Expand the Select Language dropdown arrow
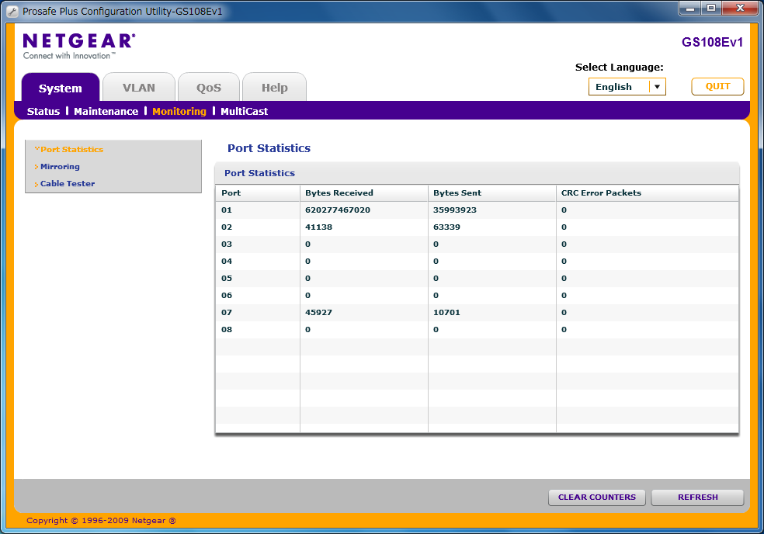Screen dimensions: 764x534 (x=658, y=87)
